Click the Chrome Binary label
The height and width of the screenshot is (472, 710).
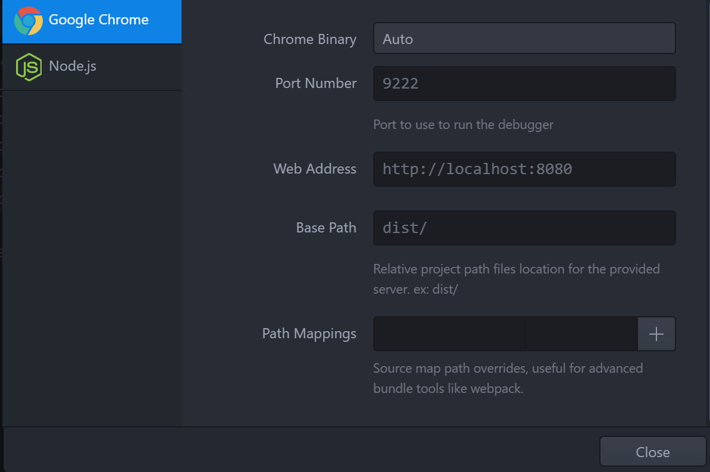pyautogui.click(x=310, y=39)
